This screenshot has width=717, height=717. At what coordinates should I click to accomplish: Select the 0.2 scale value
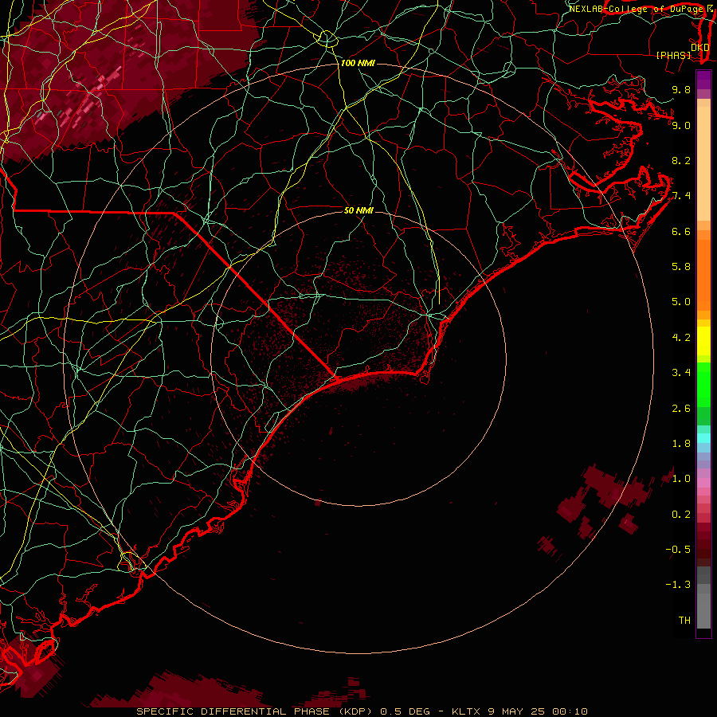pyautogui.click(x=681, y=515)
